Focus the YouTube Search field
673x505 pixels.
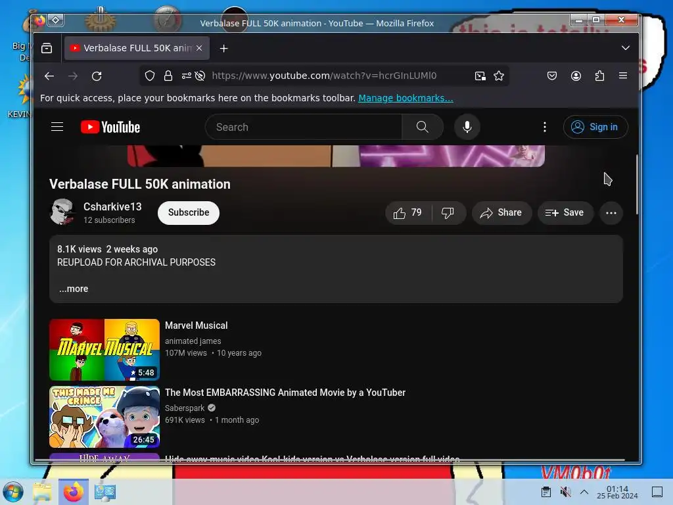(304, 127)
